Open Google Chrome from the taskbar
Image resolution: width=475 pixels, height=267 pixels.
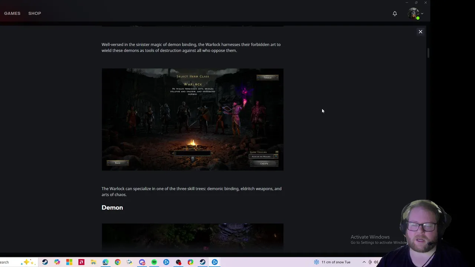point(118,262)
